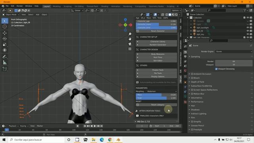The width and height of the screenshot is (254, 143).
Task: Open Chrome from the taskbar
Action: (x=110, y=139)
